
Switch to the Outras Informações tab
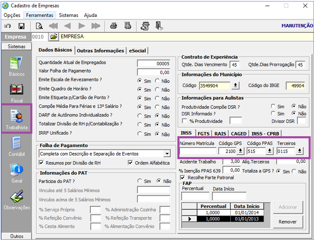pos(100,51)
